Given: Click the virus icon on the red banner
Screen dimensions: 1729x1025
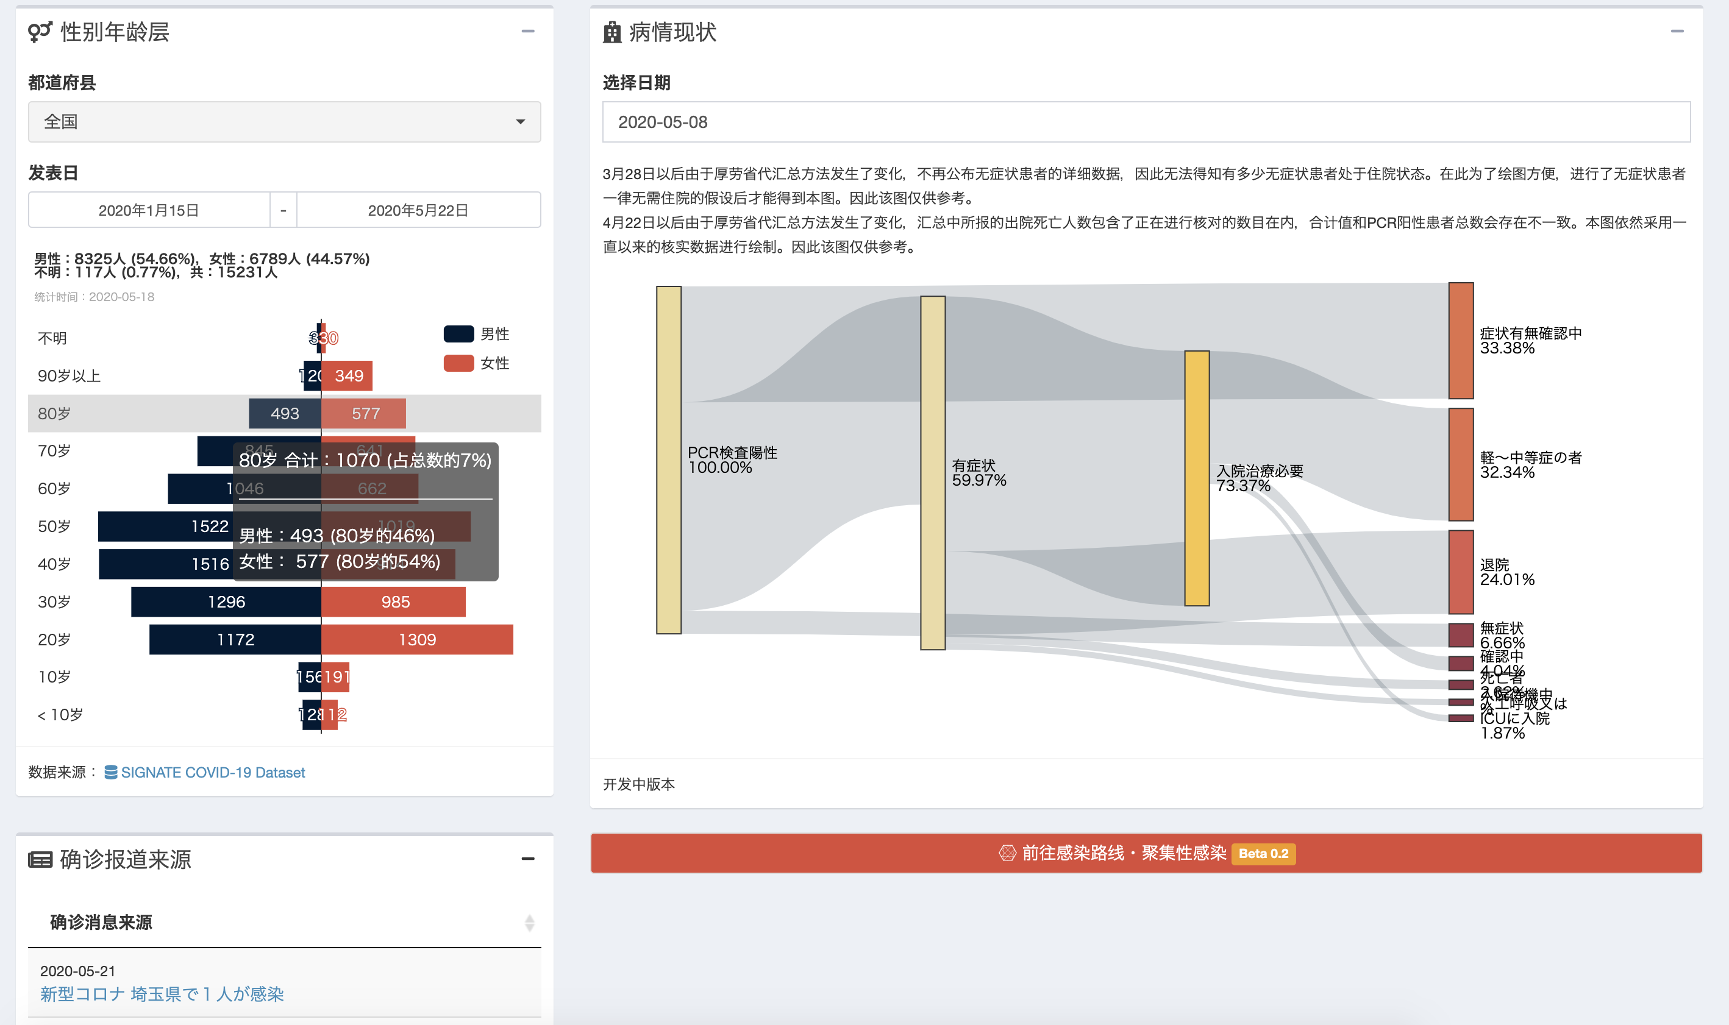Looking at the screenshot, I should [x=1007, y=853].
